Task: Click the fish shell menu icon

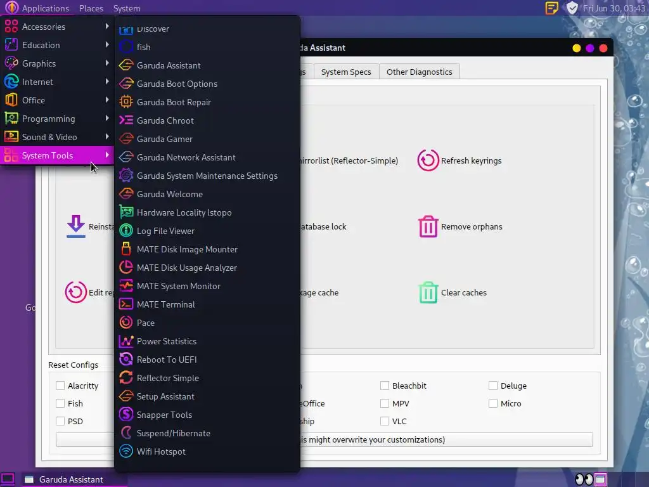Action: click(x=126, y=47)
